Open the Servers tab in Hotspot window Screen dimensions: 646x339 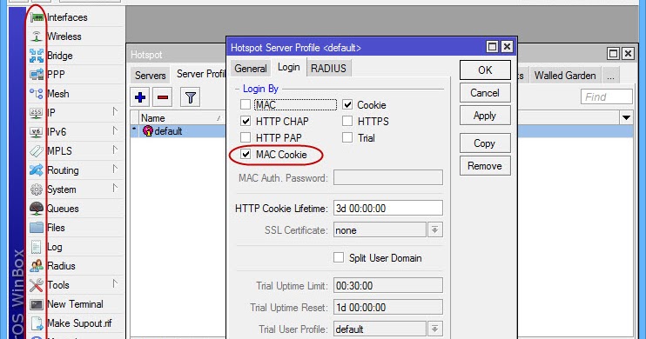151,76
